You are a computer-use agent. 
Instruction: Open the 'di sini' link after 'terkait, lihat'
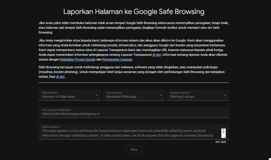pos(60,77)
